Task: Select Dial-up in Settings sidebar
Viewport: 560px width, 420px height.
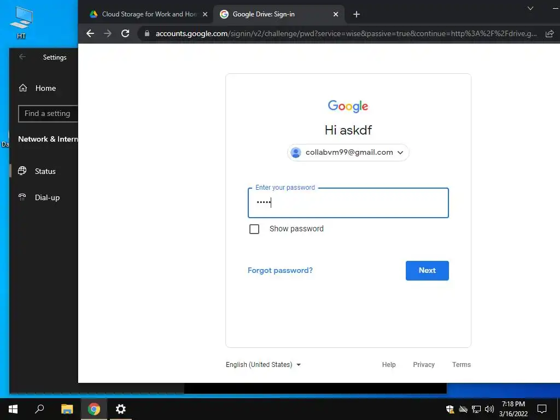Action: tap(44, 197)
